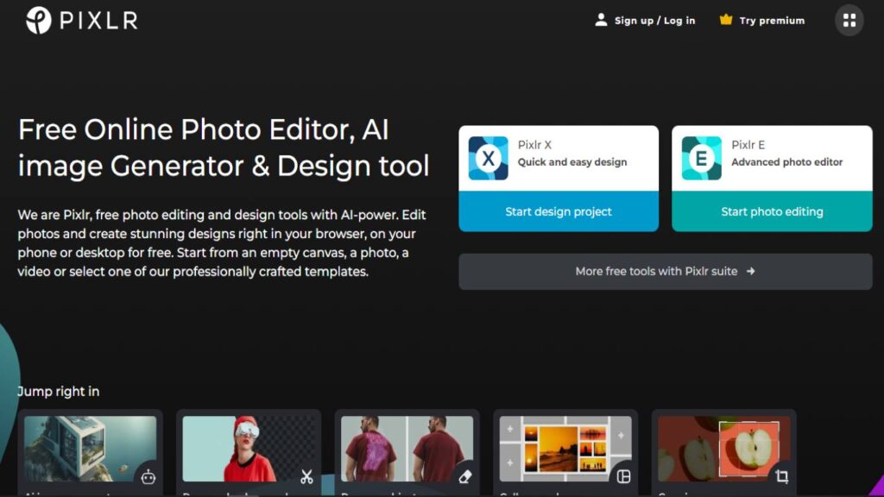884x497 pixels.
Task: Click scissors icon on background removal card
Action: pos(306,476)
